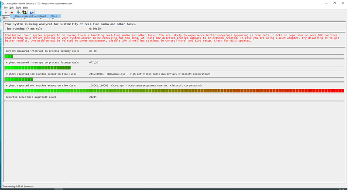
Task: Click the full red DPC execution time bar
Action: [174, 91]
